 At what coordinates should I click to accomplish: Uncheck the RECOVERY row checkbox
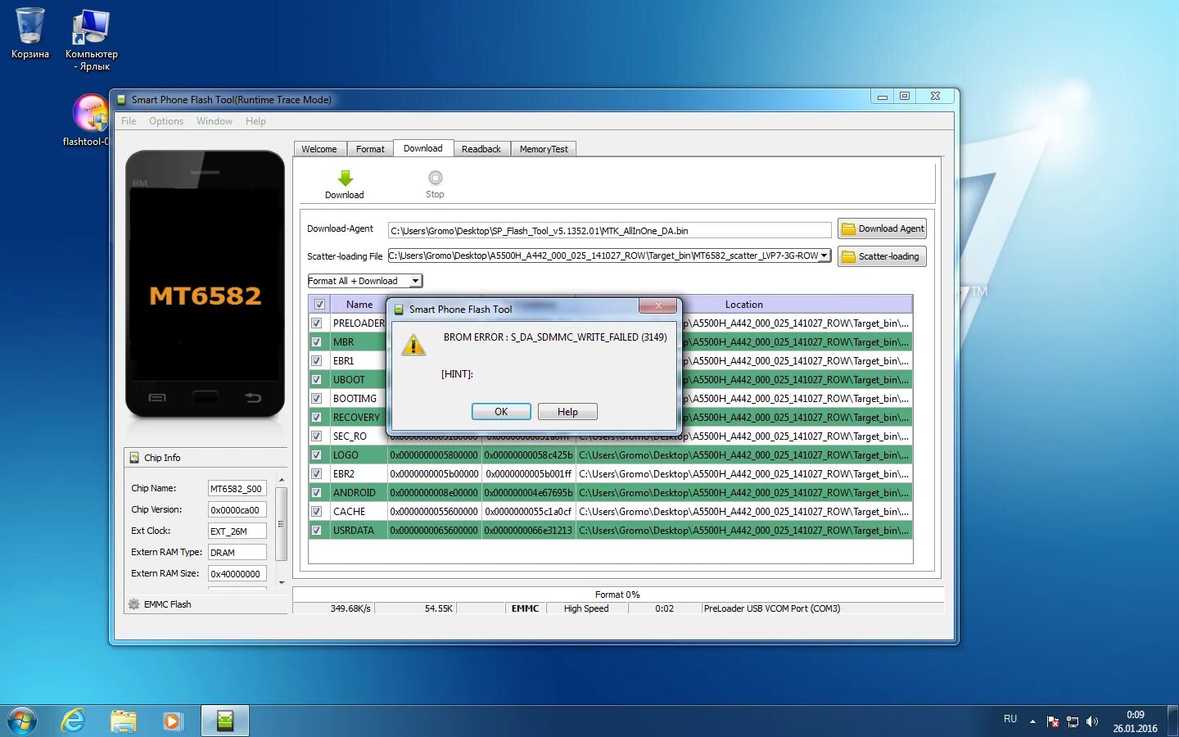point(316,418)
